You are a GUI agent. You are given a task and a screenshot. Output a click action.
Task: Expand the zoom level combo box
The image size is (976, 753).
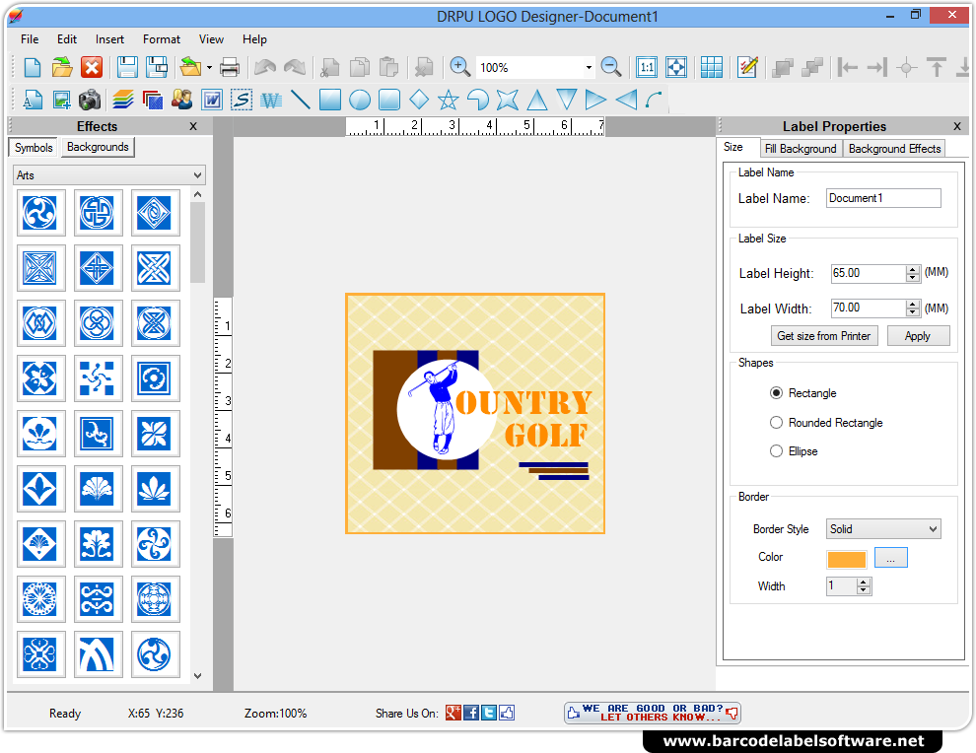pos(590,66)
